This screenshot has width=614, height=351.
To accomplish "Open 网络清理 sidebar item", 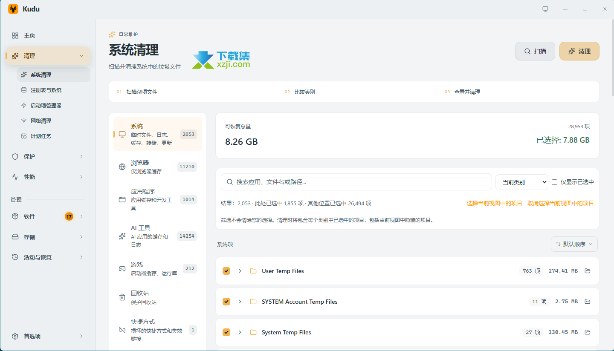I will 54,121.
